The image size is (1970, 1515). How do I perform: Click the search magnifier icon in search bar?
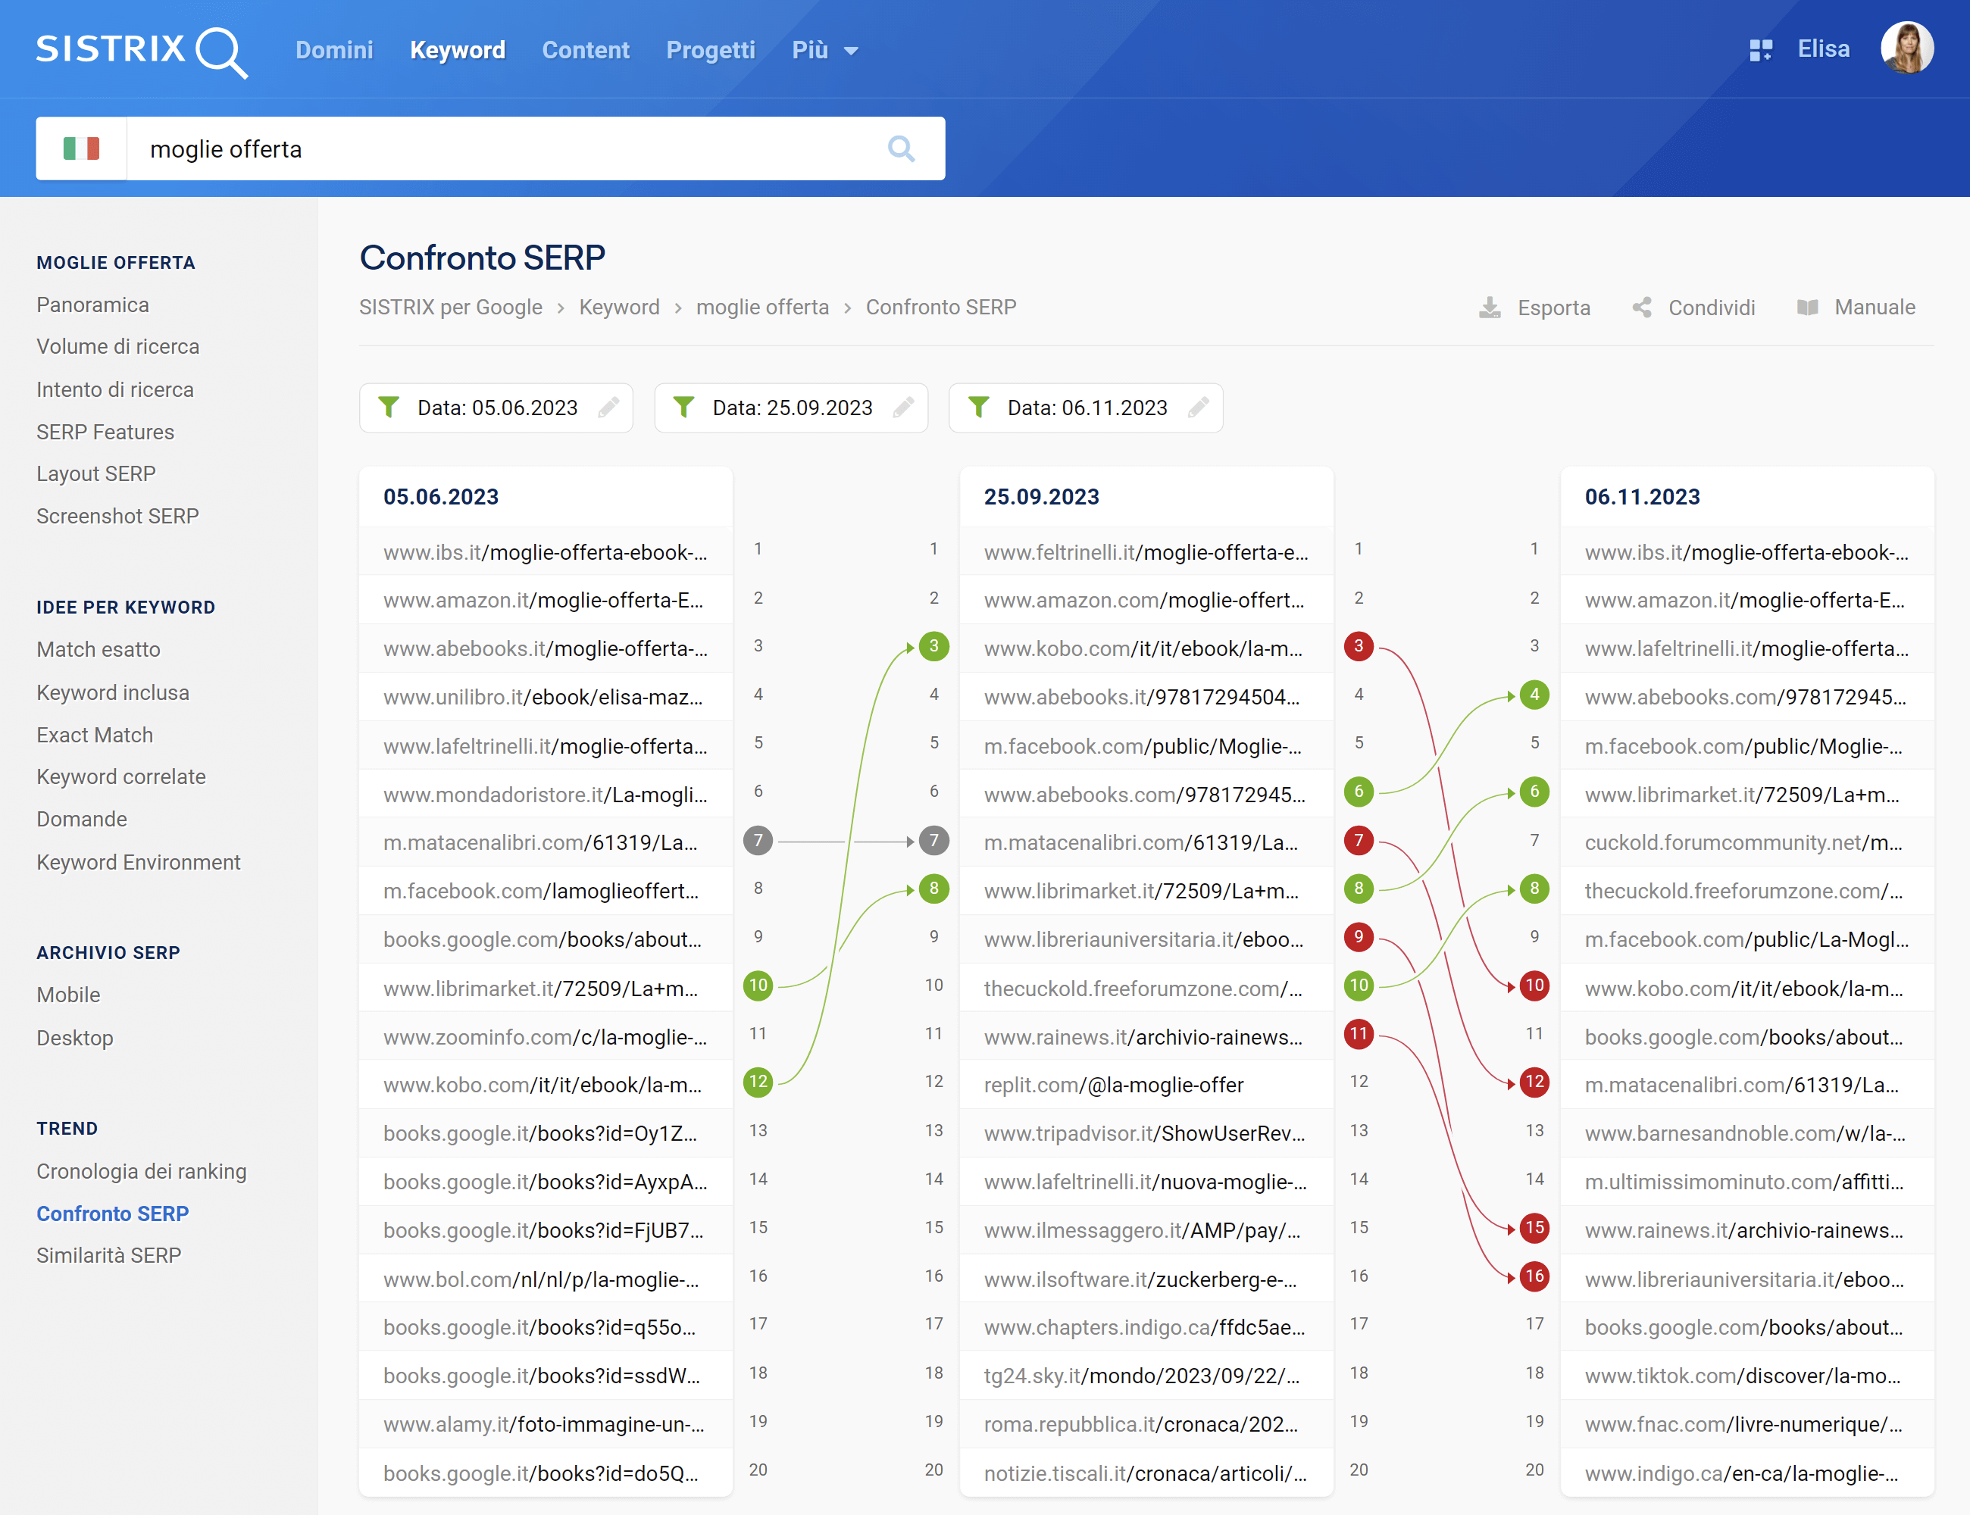(x=900, y=148)
